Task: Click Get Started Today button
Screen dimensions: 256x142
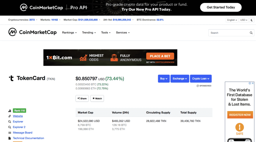Action: click(x=221, y=7)
